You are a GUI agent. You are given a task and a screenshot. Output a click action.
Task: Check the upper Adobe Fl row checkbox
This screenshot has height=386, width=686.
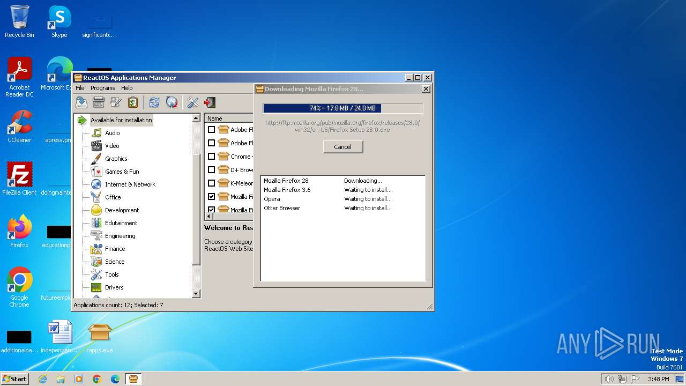pos(211,130)
